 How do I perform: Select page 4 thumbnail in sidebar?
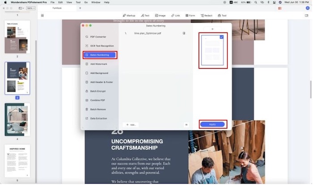point(17,119)
